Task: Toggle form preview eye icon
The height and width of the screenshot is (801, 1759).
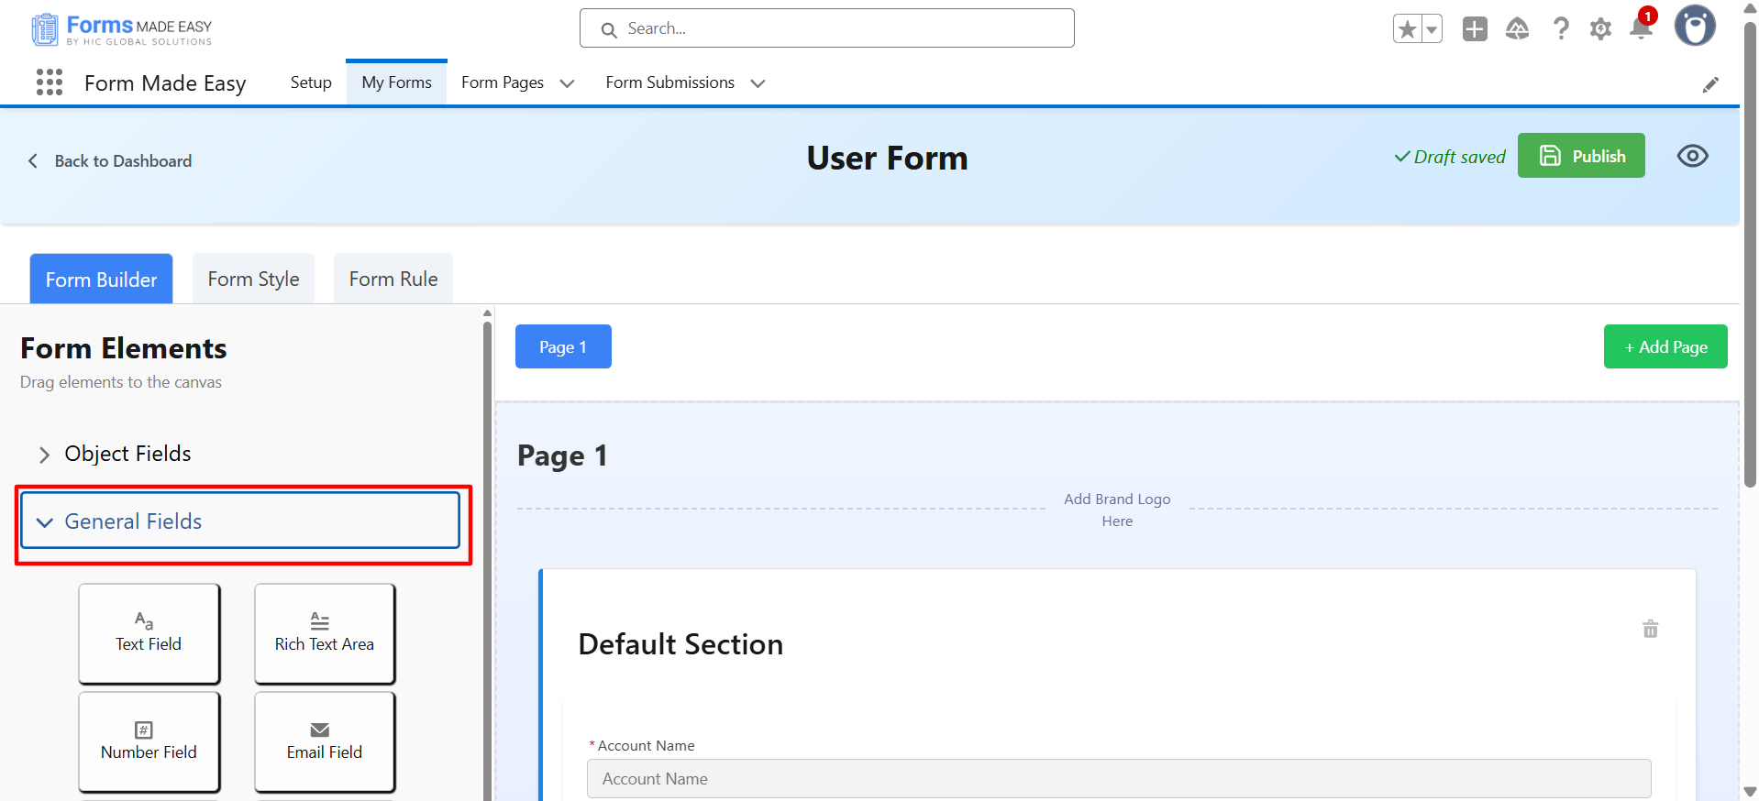Action: coord(1692,156)
